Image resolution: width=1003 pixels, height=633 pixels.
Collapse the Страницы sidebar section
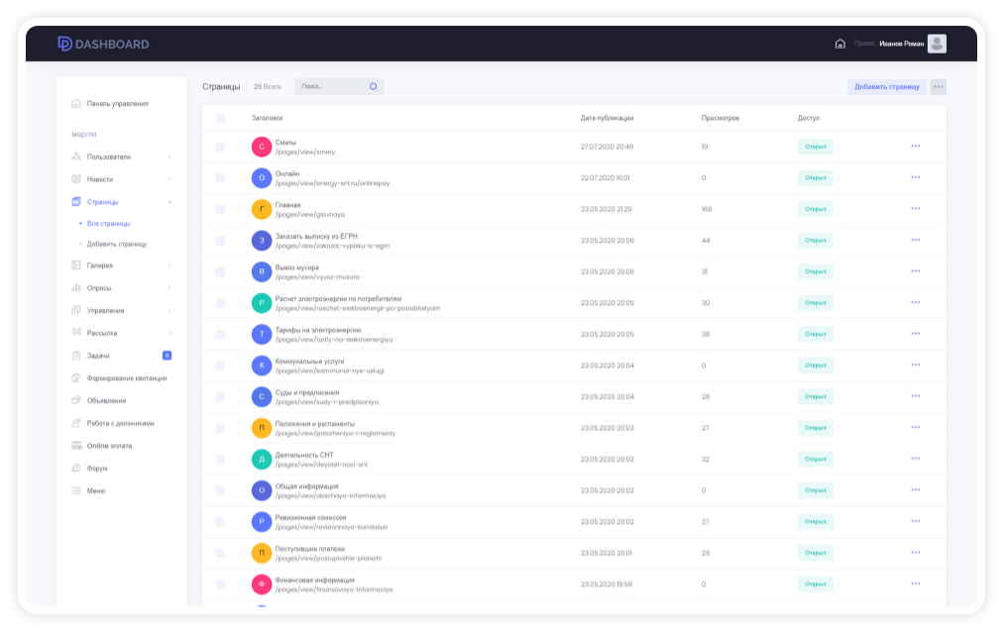pyautogui.click(x=169, y=202)
